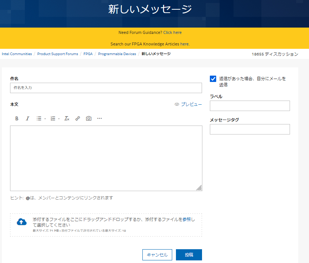Click the 返信があった場合 email notification label
Image resolution: width=309 pixels, height=263 pixels.
(x=252, y=82)
